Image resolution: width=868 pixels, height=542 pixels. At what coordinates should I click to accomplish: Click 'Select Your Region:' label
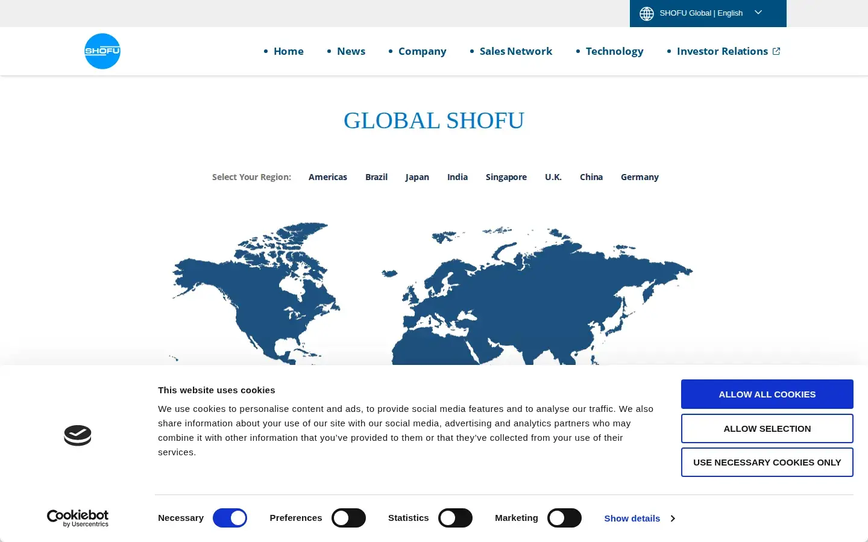click(251, 177)
